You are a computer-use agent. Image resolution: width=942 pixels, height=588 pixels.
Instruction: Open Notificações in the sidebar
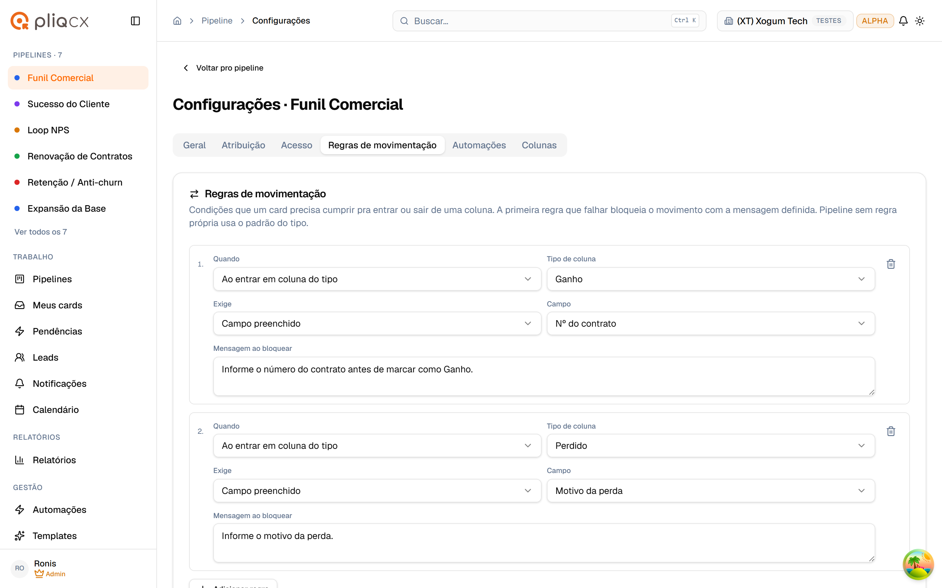click(x=78, y=384)
